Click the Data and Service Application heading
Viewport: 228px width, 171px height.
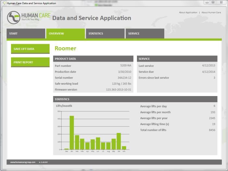[x=92, y=18]
